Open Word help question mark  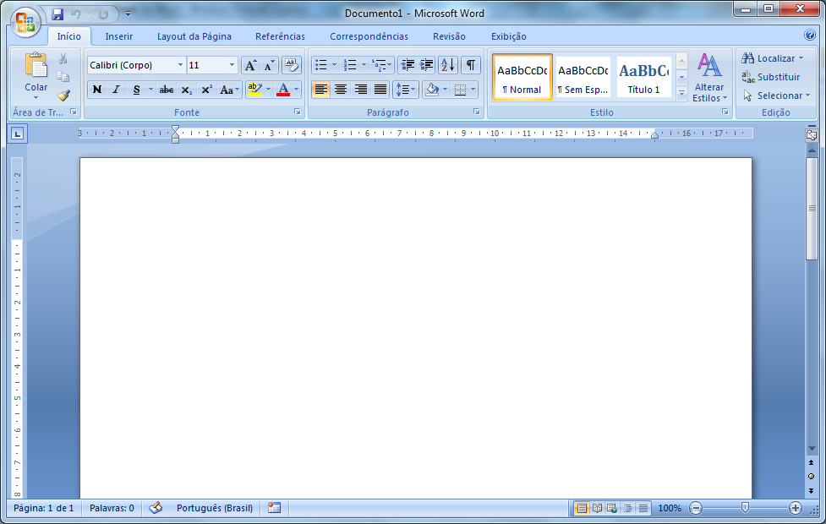[x=810, y=35]
